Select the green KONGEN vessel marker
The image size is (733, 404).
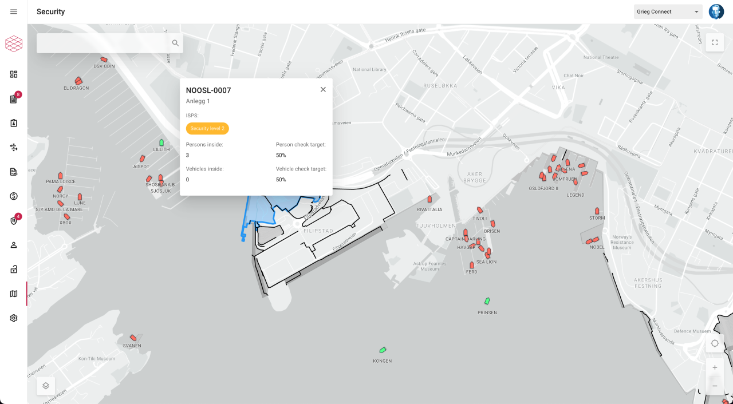point(383,350)
